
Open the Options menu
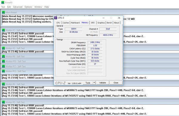[x=28, y=7]
